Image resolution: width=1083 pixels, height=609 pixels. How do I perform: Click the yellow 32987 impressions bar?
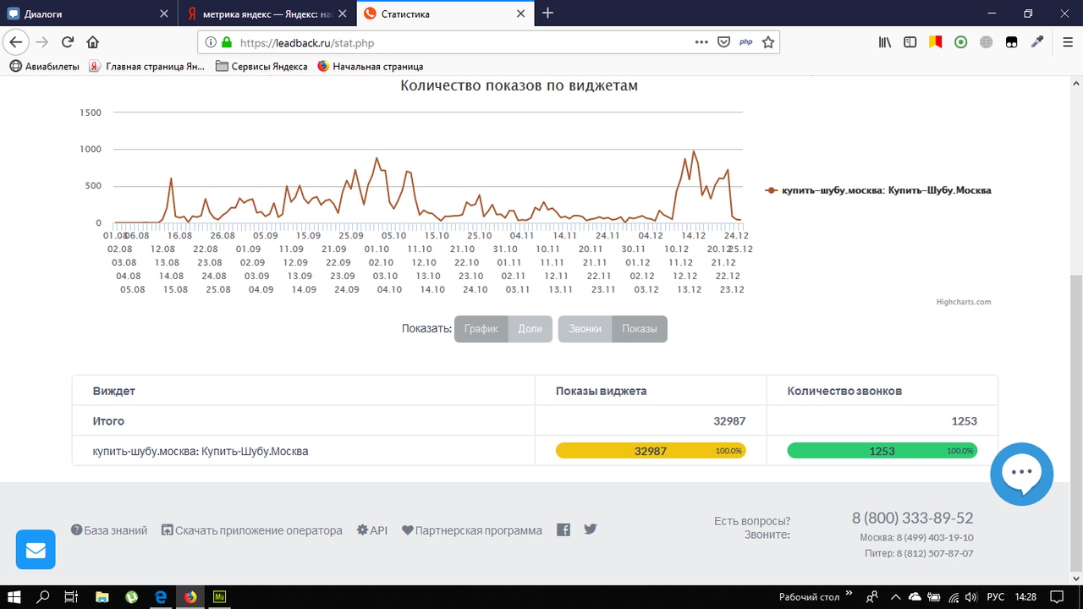pyautogui.click(x=651, y=451)
